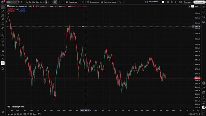The height and width of the screenshot is (116, 206).
Task: Select the ruler measure tool
Action: [x=3, y=41]
